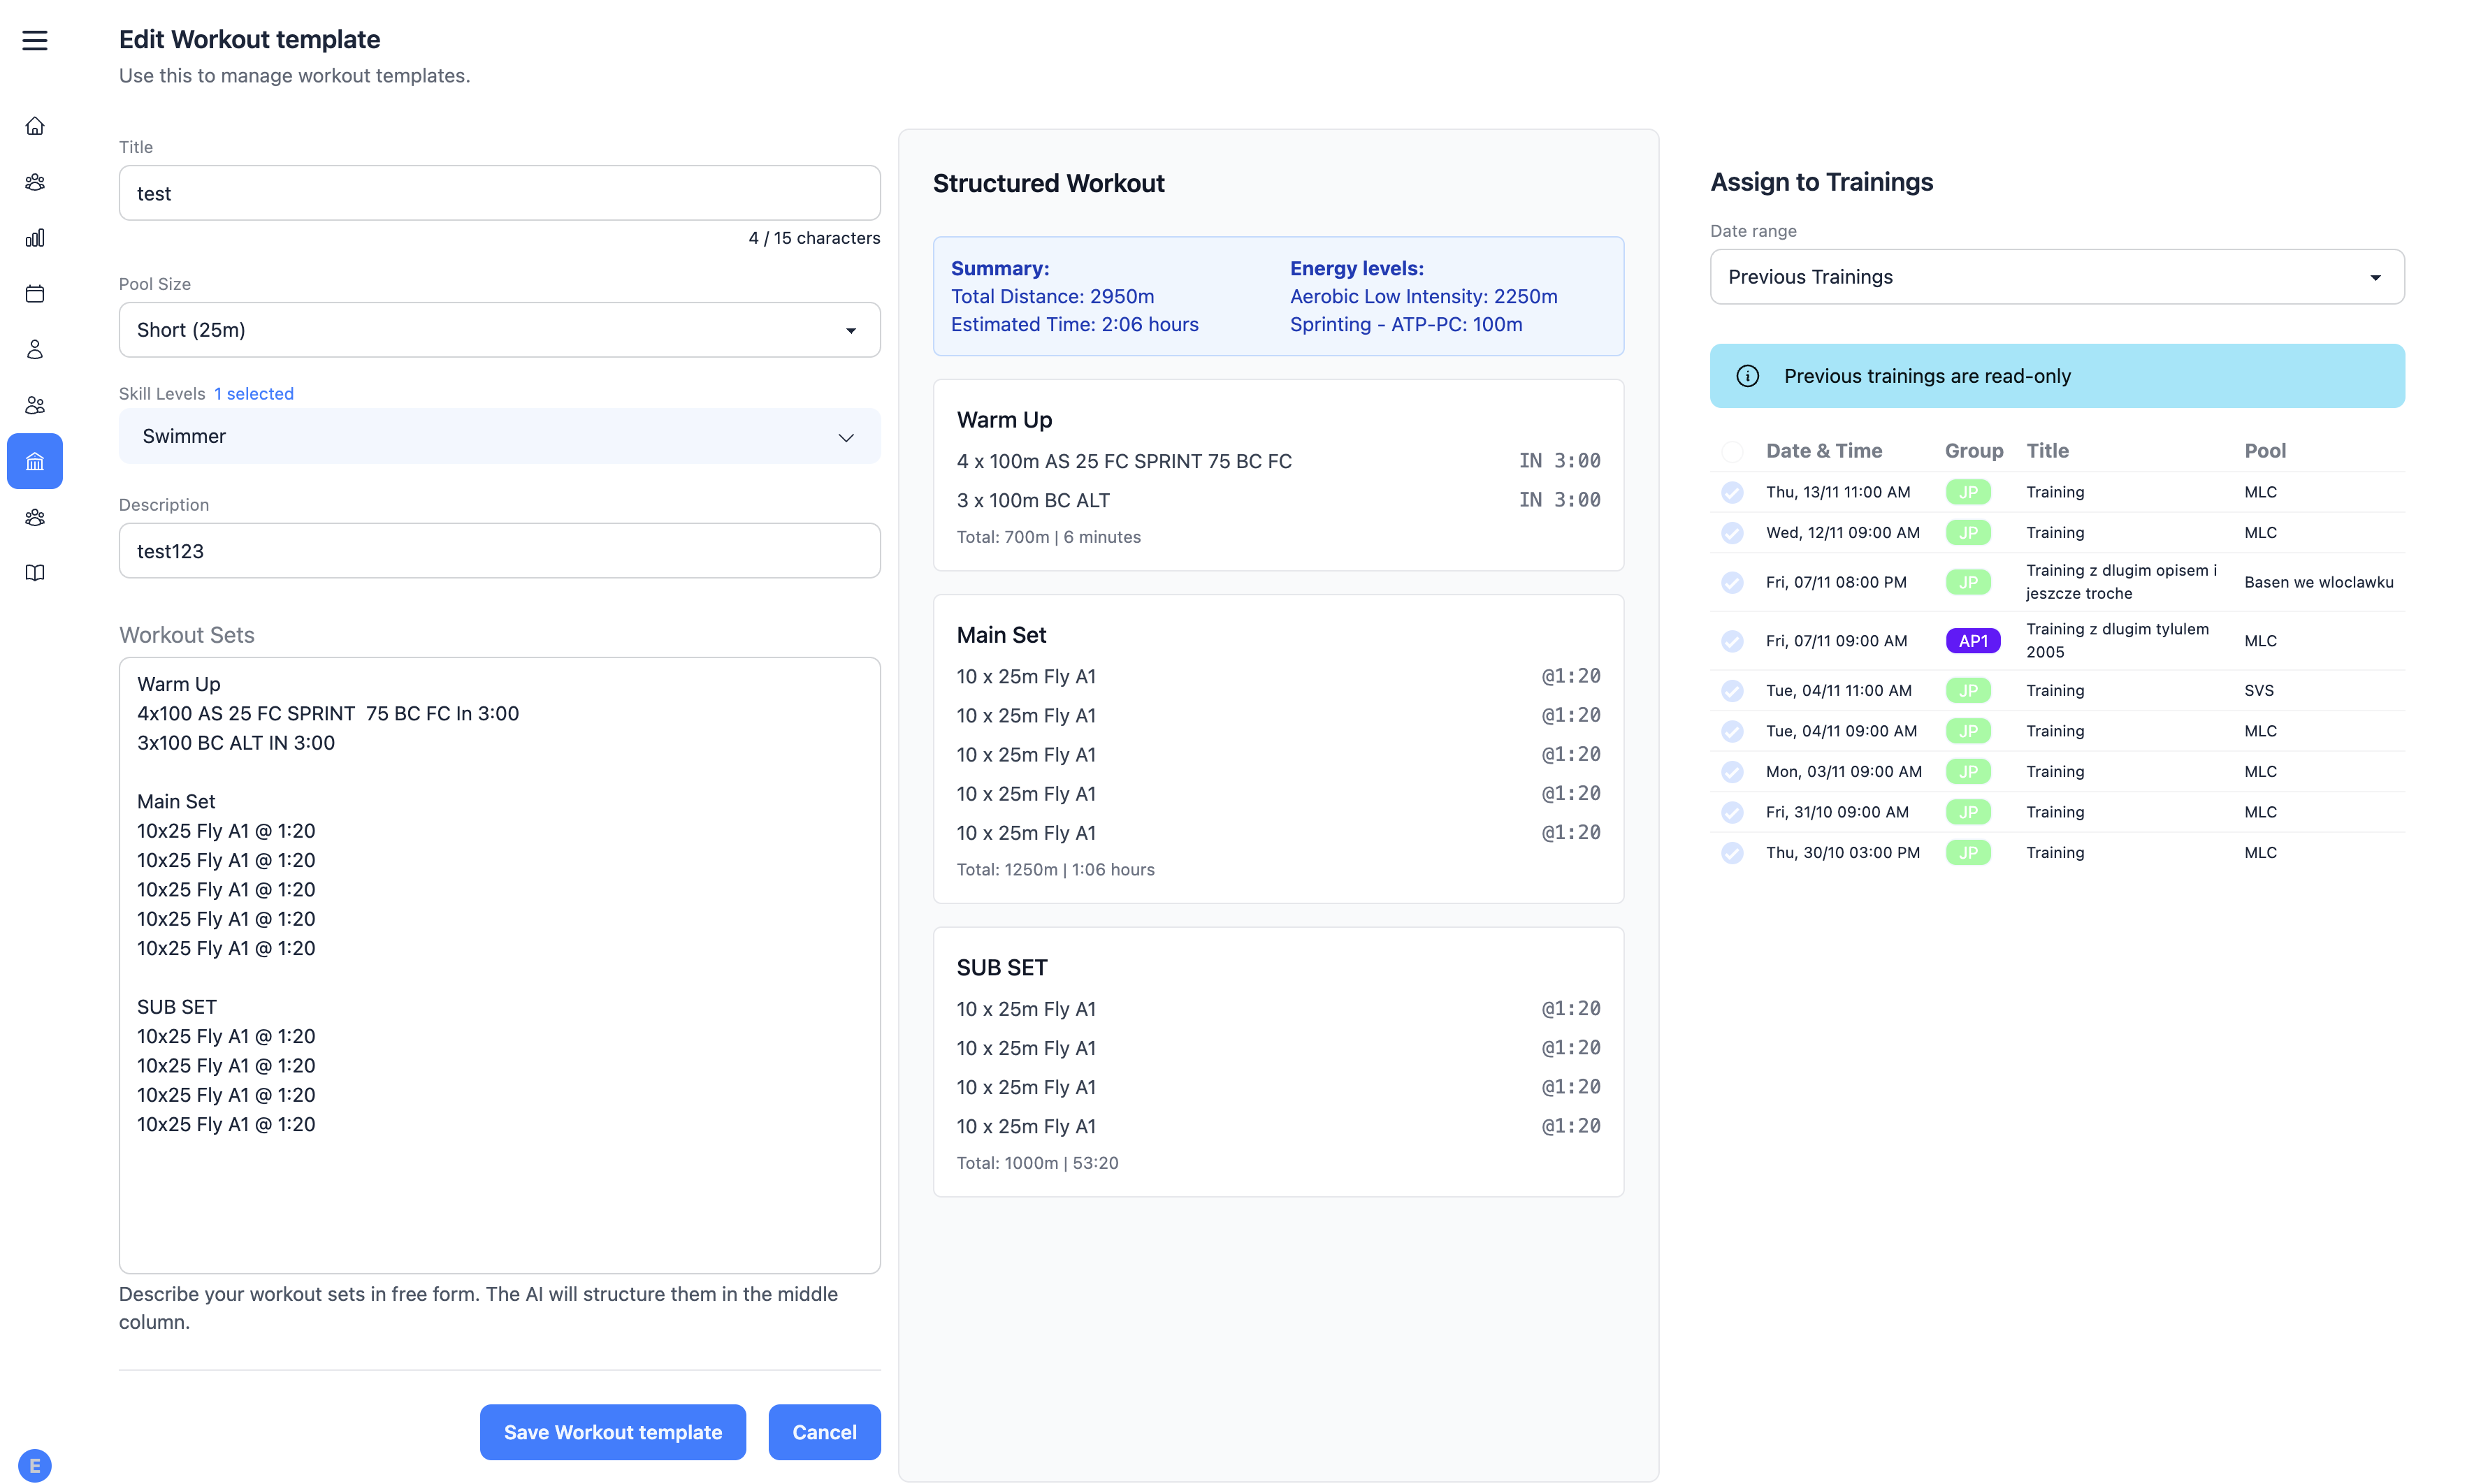The image size is (2481, 1484).
Task: Click the green JP group badge on Wed, 12/11
Action: point(1968,532)
